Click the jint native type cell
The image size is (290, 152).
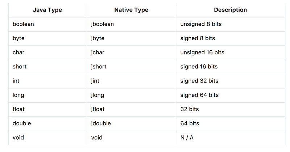coord(95,81)
